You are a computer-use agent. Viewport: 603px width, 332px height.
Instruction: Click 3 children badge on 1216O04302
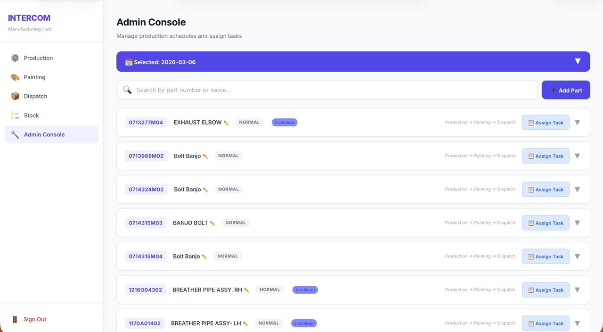point(305,290)
